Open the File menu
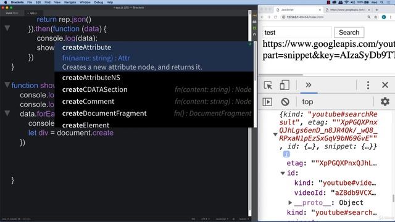The image size is (395, 222). point(30,2)
